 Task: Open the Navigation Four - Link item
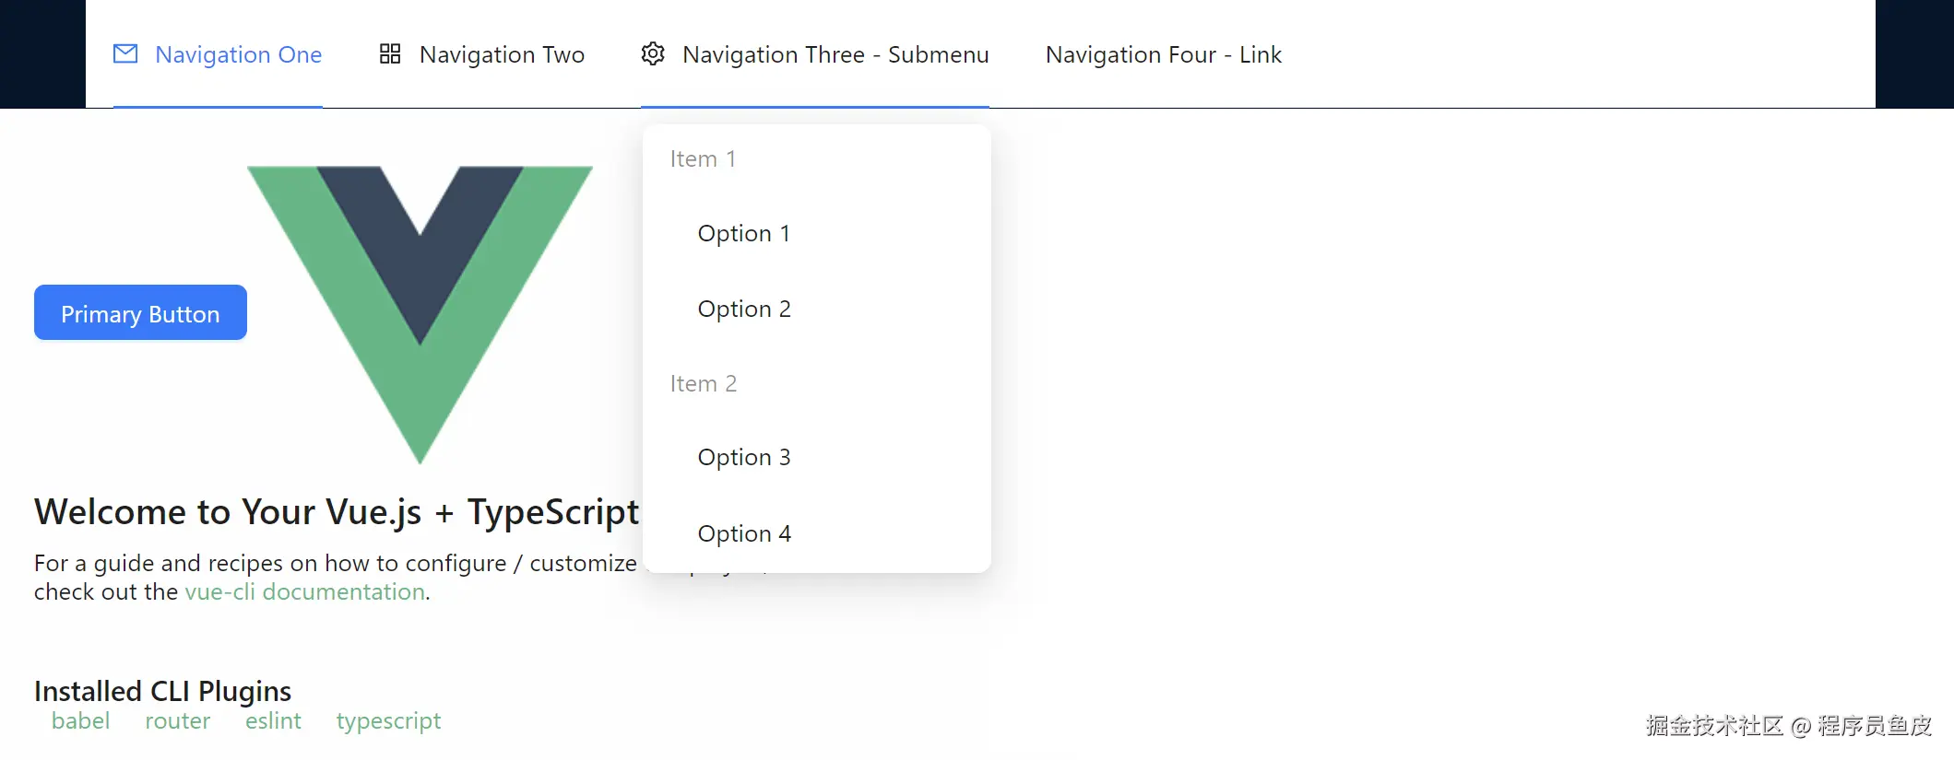pos(1163,55)
